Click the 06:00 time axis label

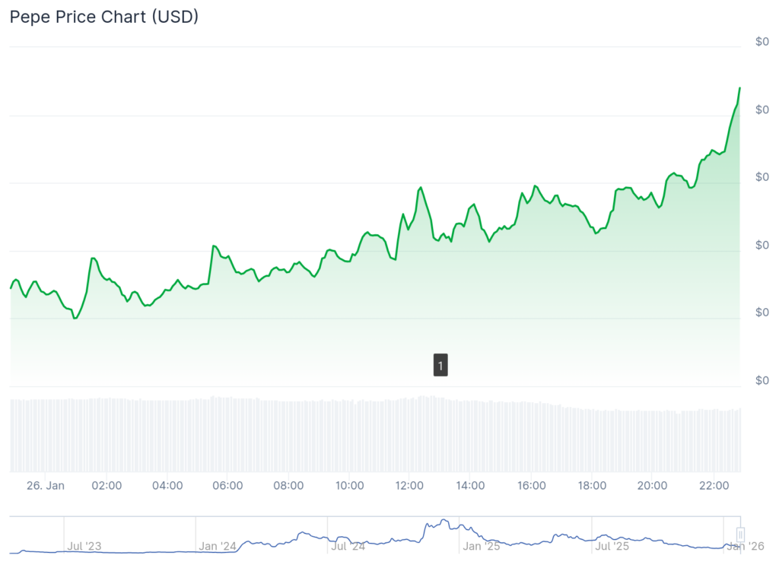pos(227,485)
